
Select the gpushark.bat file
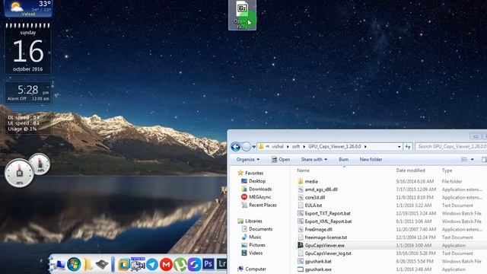[x=318, y=261]
